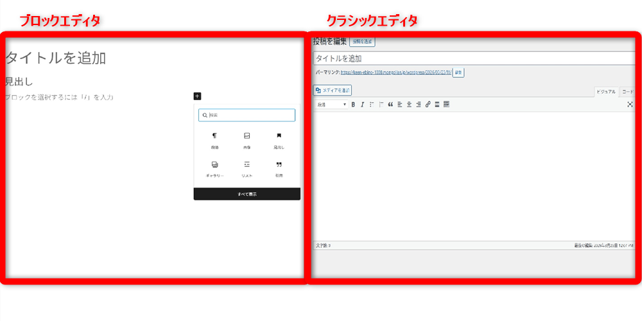Align text right in the classic editor
The image size is (642, 321).
(418, 105)
